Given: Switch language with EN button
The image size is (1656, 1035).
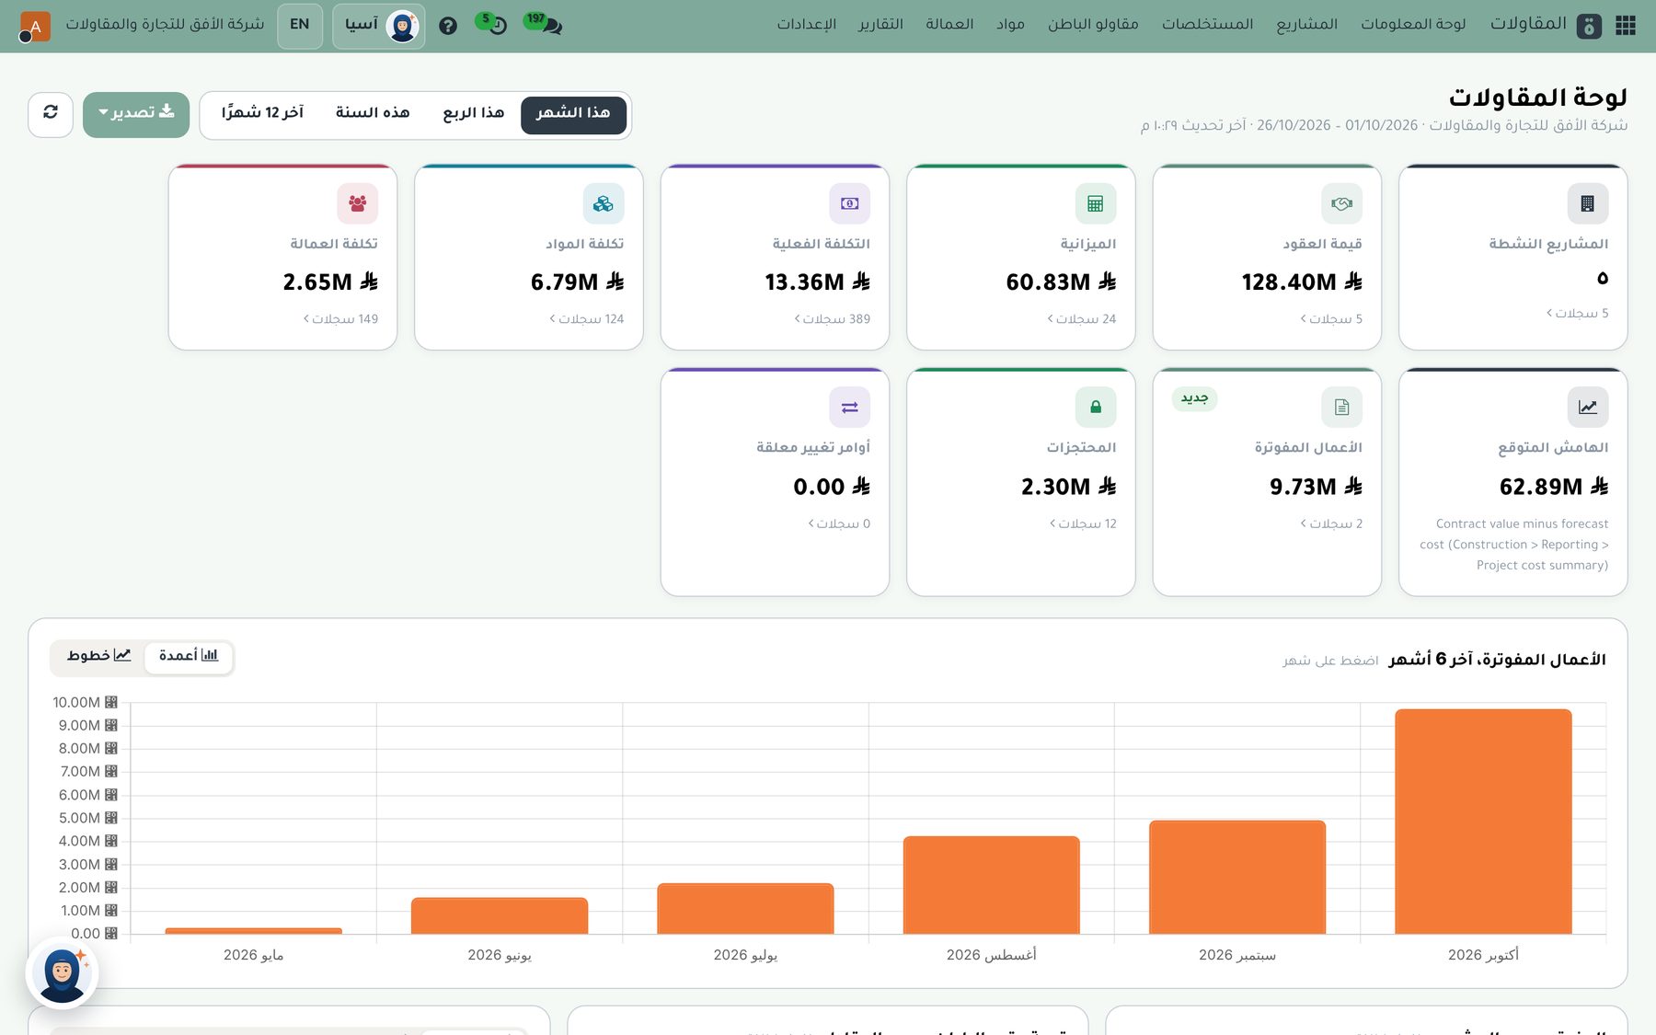Looking at the screenshot, I should (300, 26).
